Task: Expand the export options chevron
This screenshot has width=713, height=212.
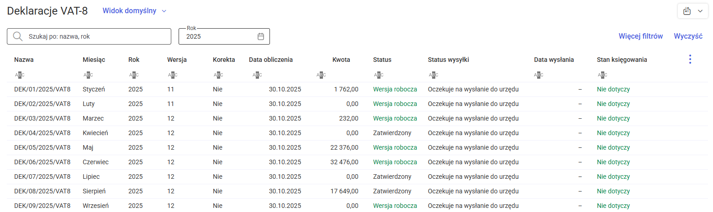Action: point(700,11)
